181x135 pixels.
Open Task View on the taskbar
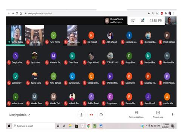[x=64, y=126]
